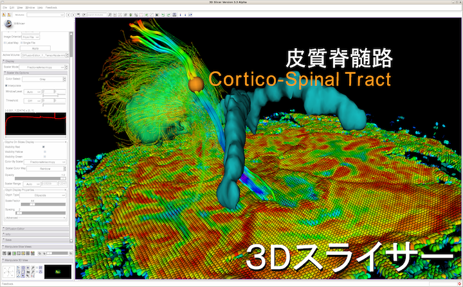The image size is (463, 287).
Task: Open the Color Select Grey button
Action: (x=44, y=79)
